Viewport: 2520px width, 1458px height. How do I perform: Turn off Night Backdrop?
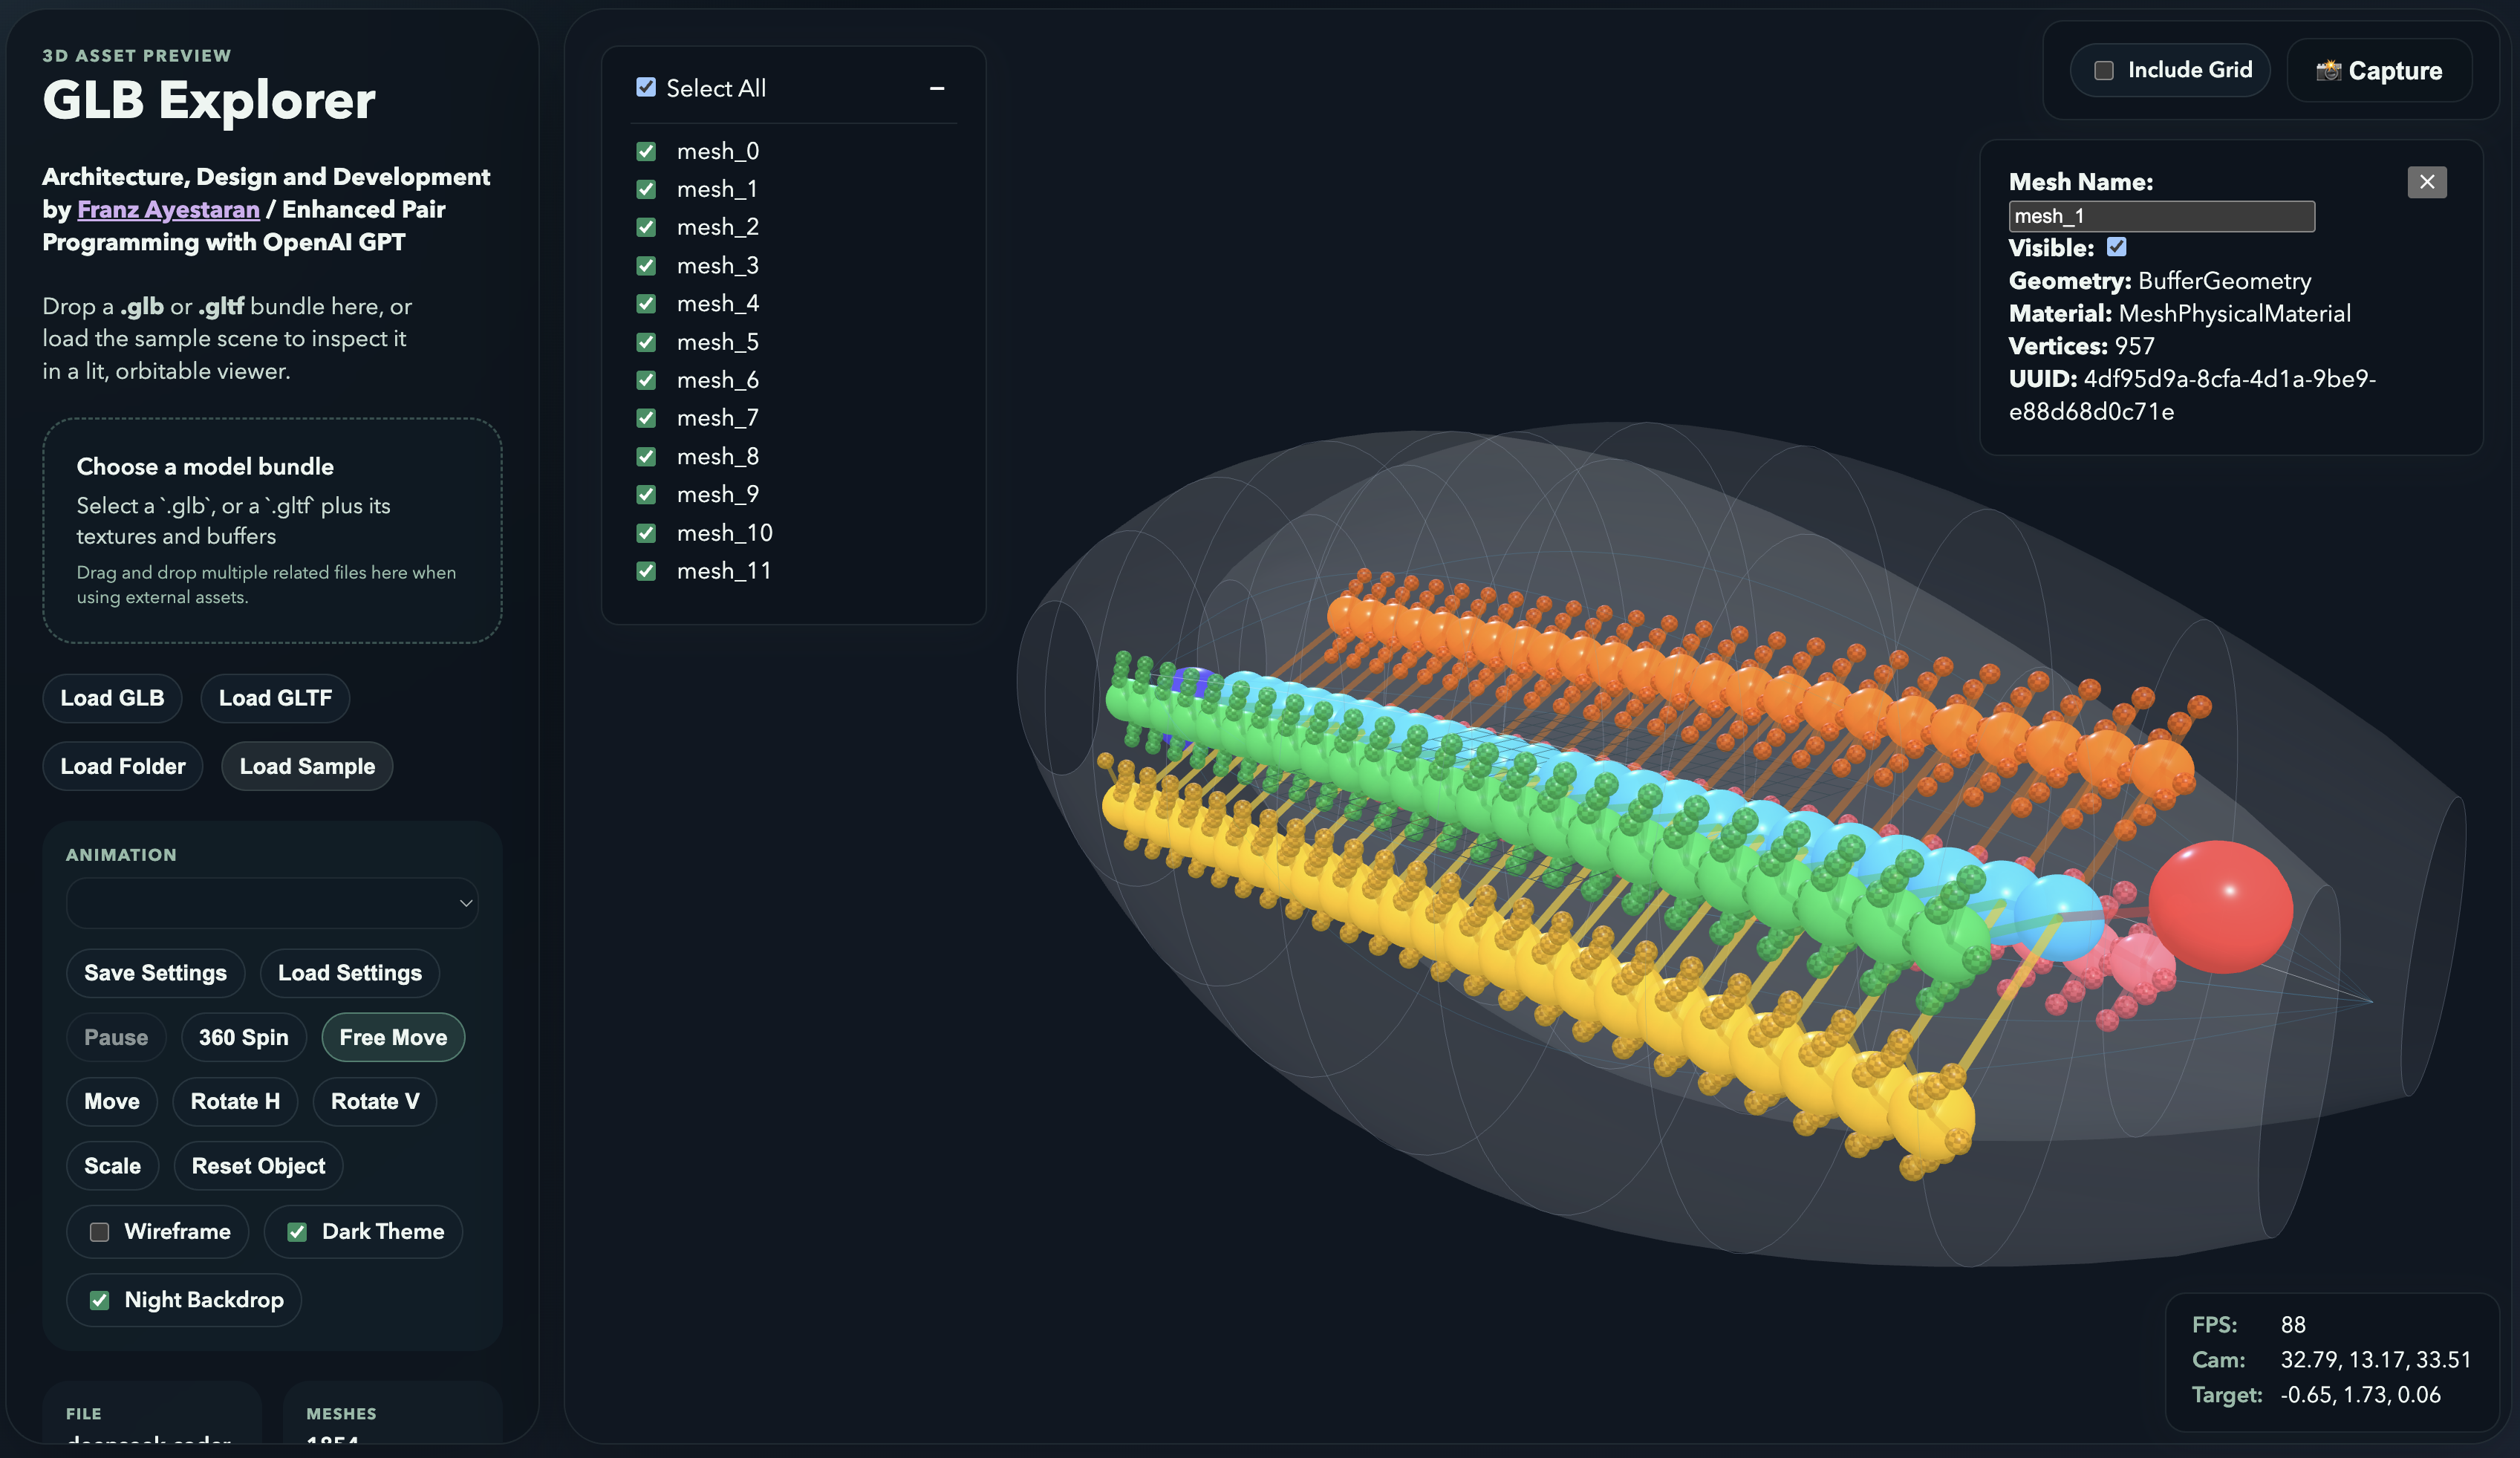[99, 1300]
